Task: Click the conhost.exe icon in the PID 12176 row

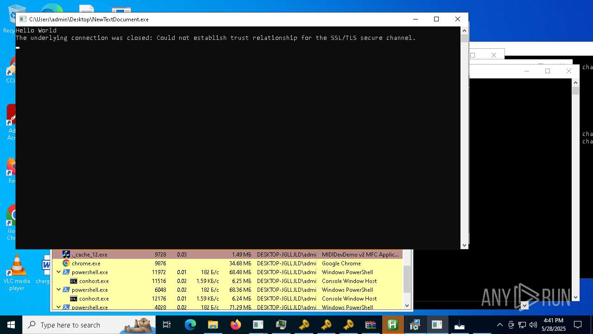Action: 74,298
